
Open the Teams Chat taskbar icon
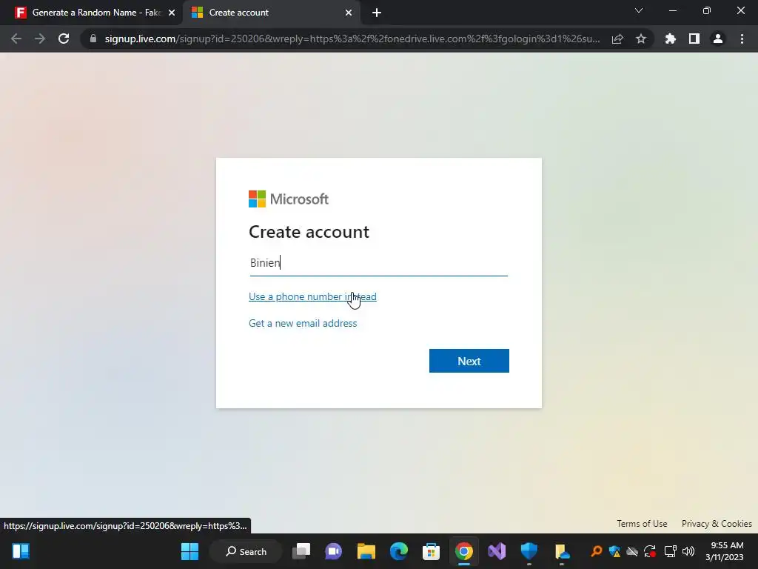(334, 551)
